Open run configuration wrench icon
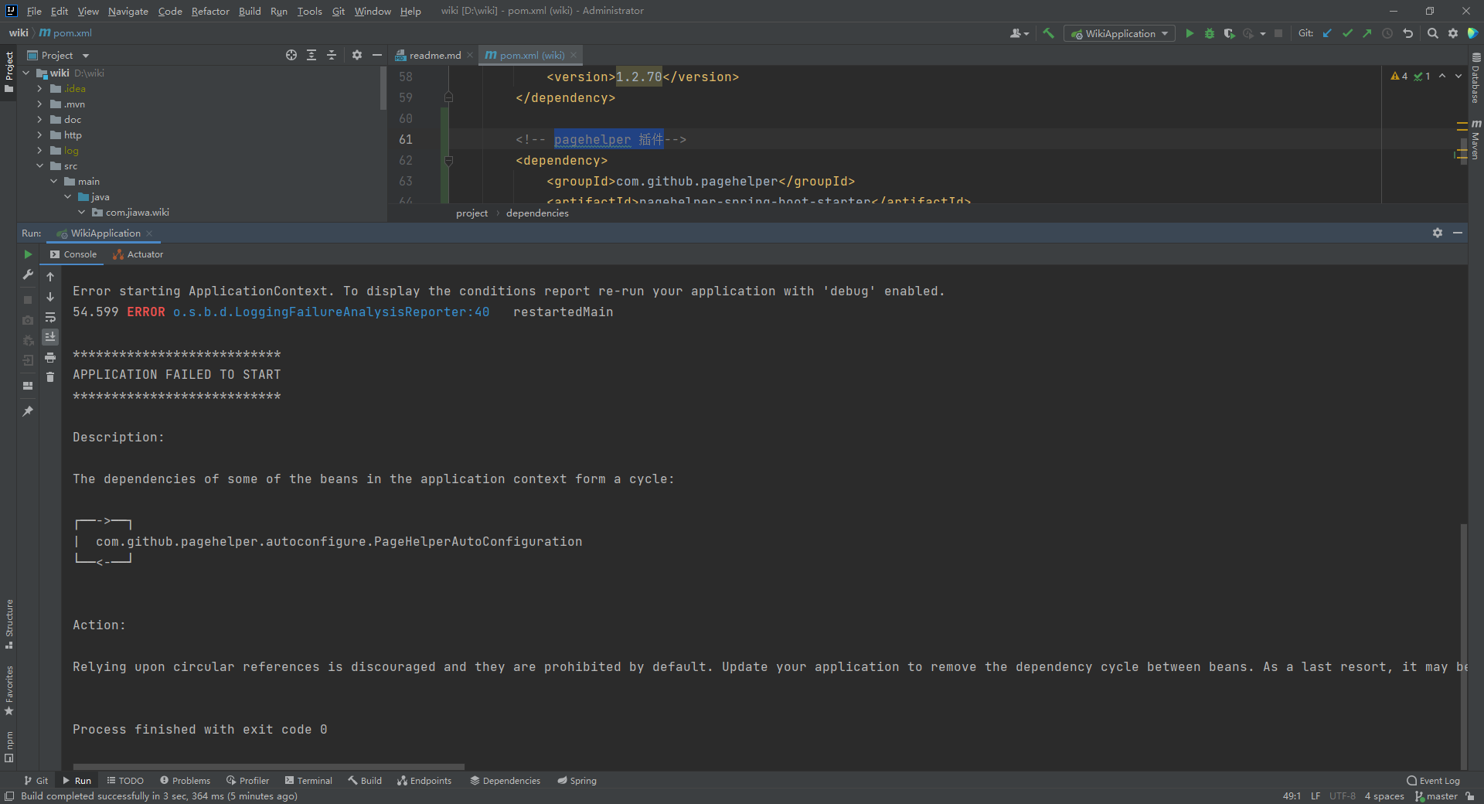Screen dimensions: 1484x804 [x=28, y=274]
